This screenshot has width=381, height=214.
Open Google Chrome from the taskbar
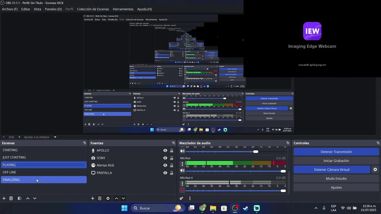[x=202, y=208]
